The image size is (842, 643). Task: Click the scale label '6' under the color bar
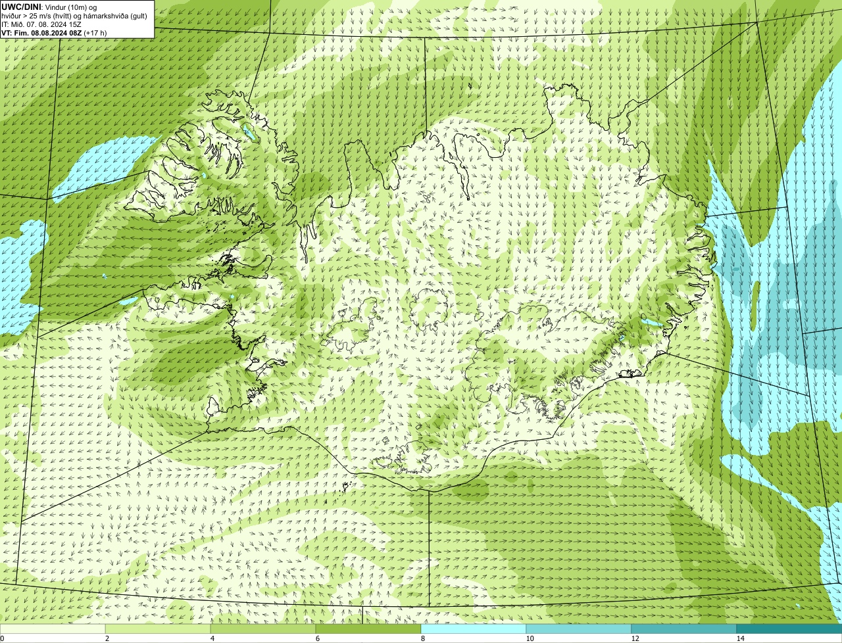click(317, 638)
